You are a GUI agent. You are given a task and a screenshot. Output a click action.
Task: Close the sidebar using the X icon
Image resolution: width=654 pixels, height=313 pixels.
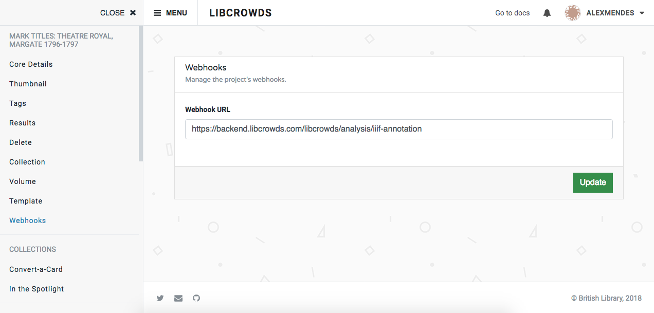click(x=133, y=12)
